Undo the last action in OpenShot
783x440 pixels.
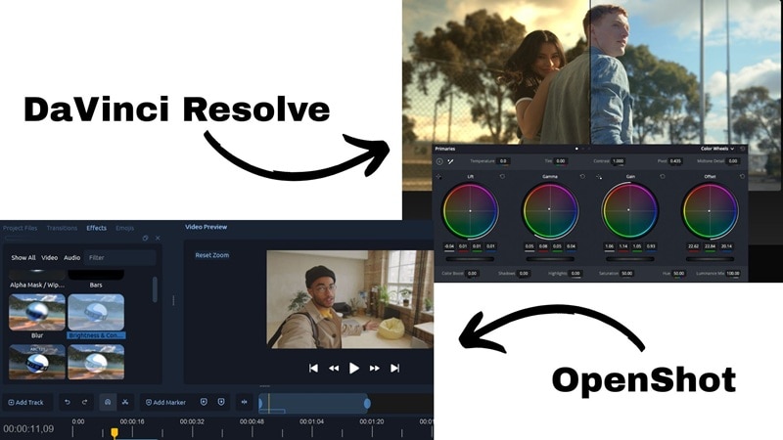pos(68,402)
